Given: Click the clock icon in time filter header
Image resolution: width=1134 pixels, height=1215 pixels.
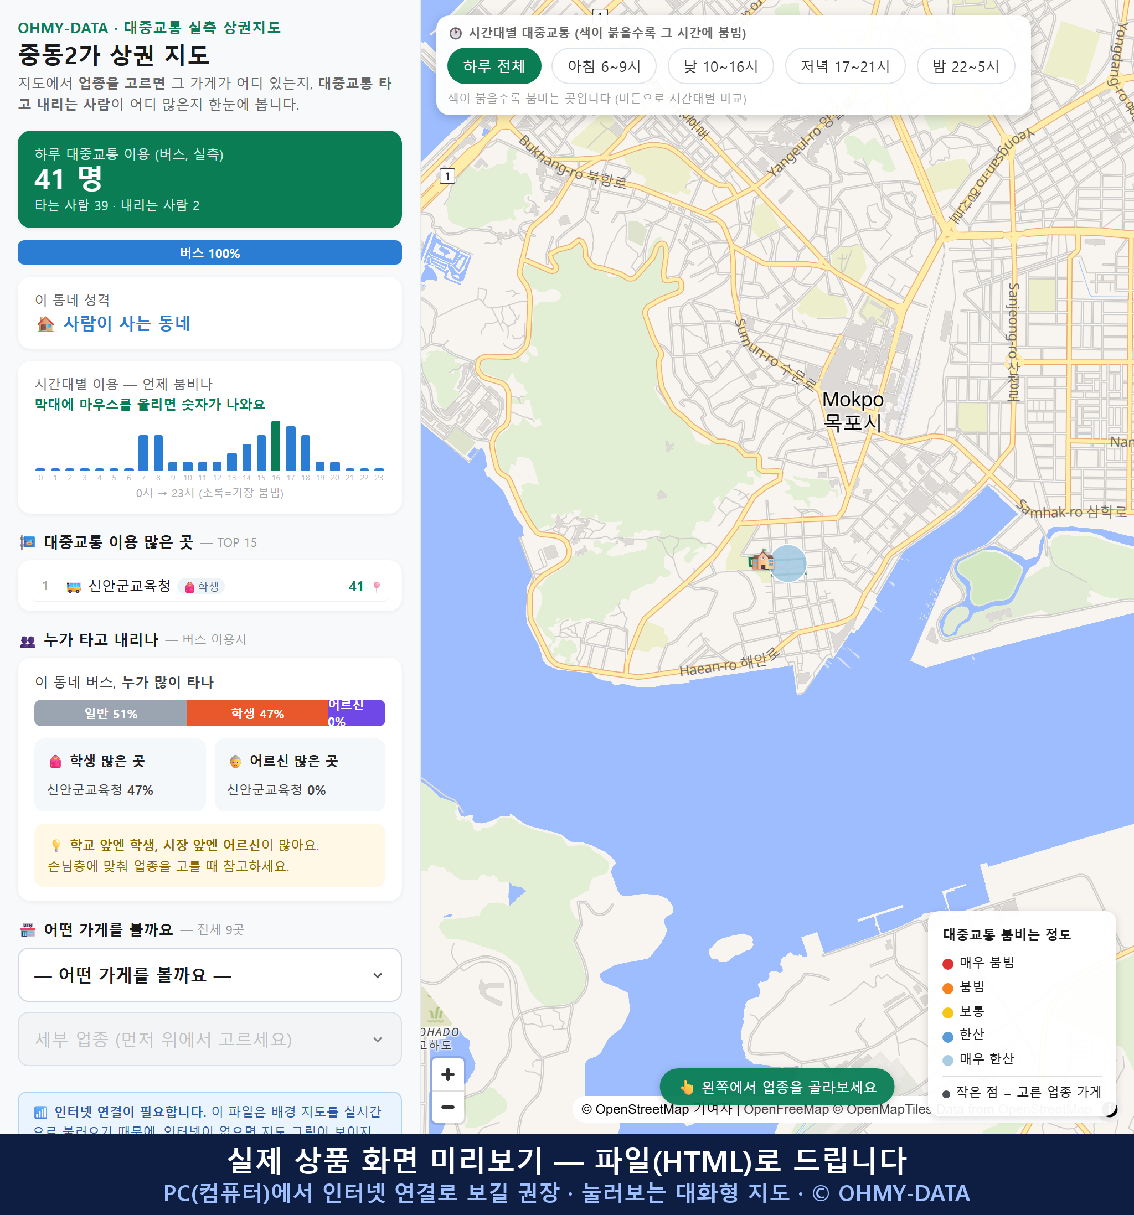Looking at the screenshot, I should [456, 33].
